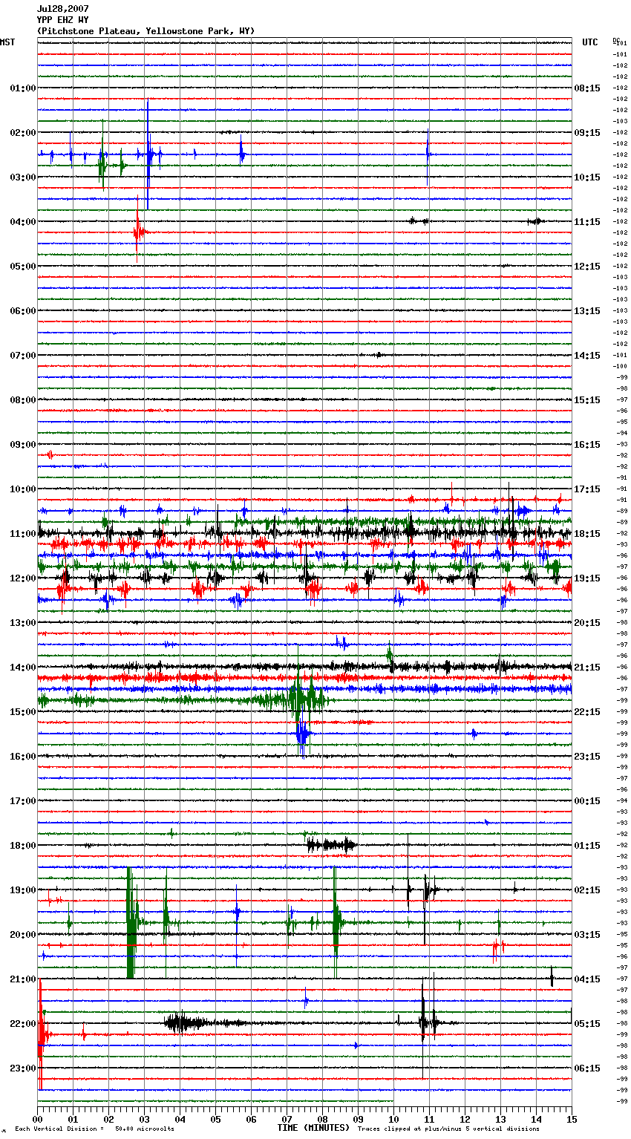This screenshot has width=631, height=1139.
Task: Click the 09:15 UTC time label
Action: (587, 133)
